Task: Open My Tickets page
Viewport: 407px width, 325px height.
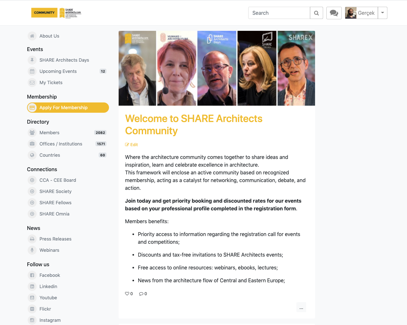Action: 51,83
